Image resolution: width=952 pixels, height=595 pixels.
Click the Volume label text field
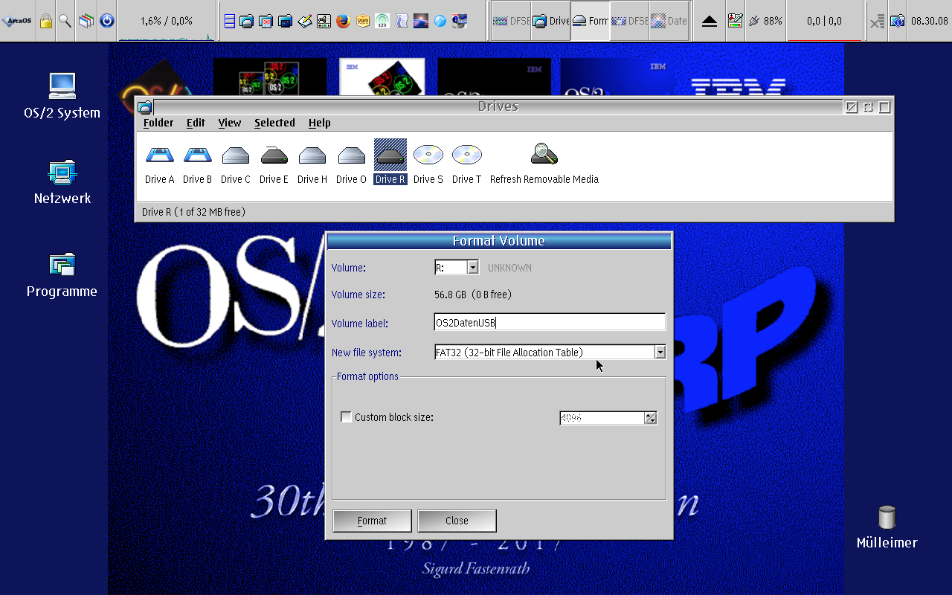pos(550,322)
